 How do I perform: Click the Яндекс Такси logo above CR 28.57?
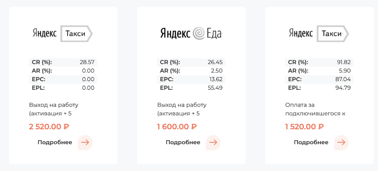click(63, 34)
